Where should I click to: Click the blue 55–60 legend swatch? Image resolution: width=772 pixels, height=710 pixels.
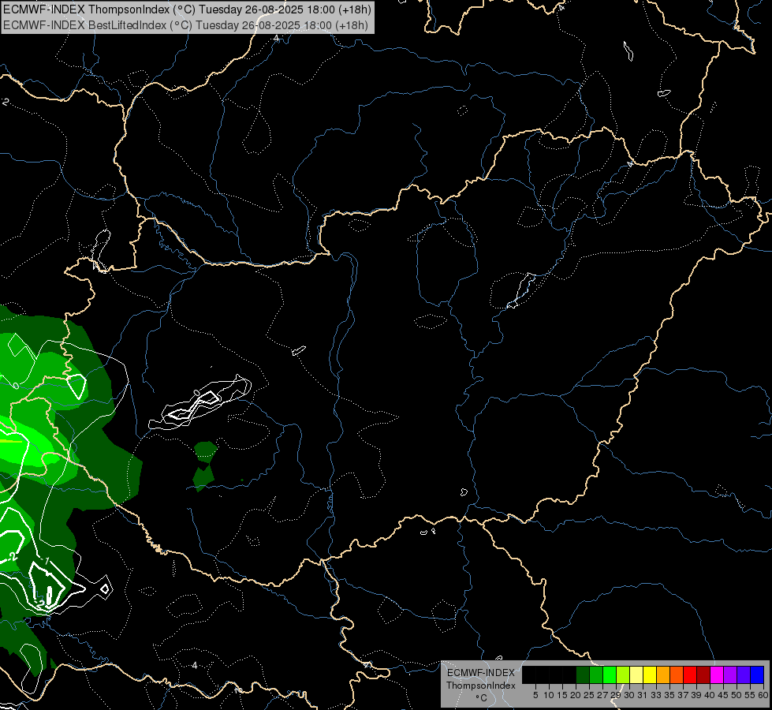click(x=757, y=674)
